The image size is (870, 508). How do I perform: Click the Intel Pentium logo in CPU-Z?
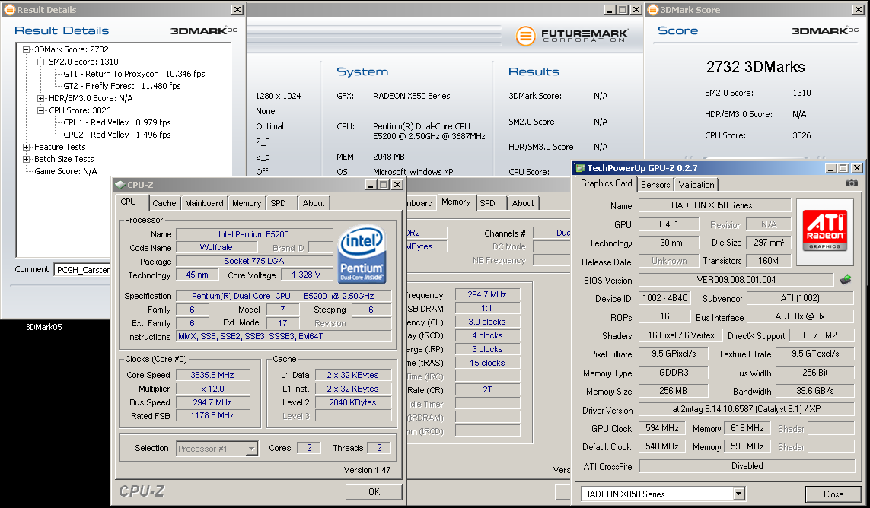[x=362, y=254]
